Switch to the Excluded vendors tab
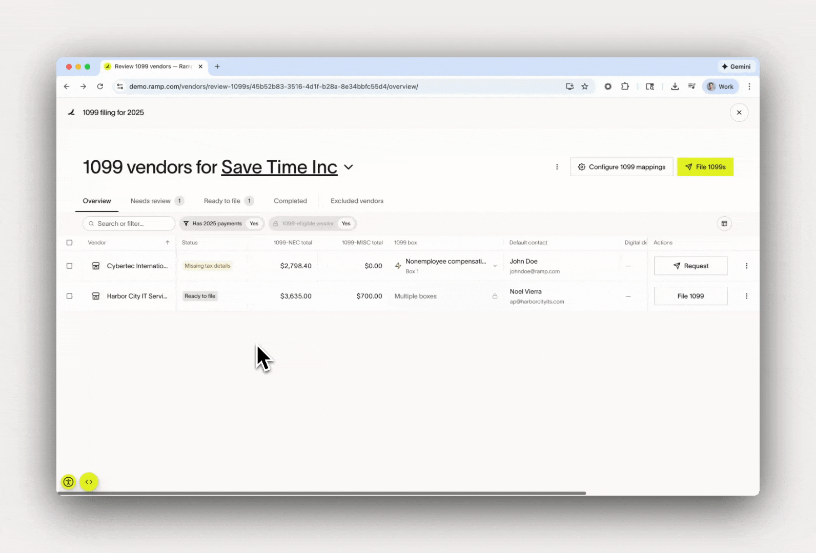816x553 pixels. 357,201
